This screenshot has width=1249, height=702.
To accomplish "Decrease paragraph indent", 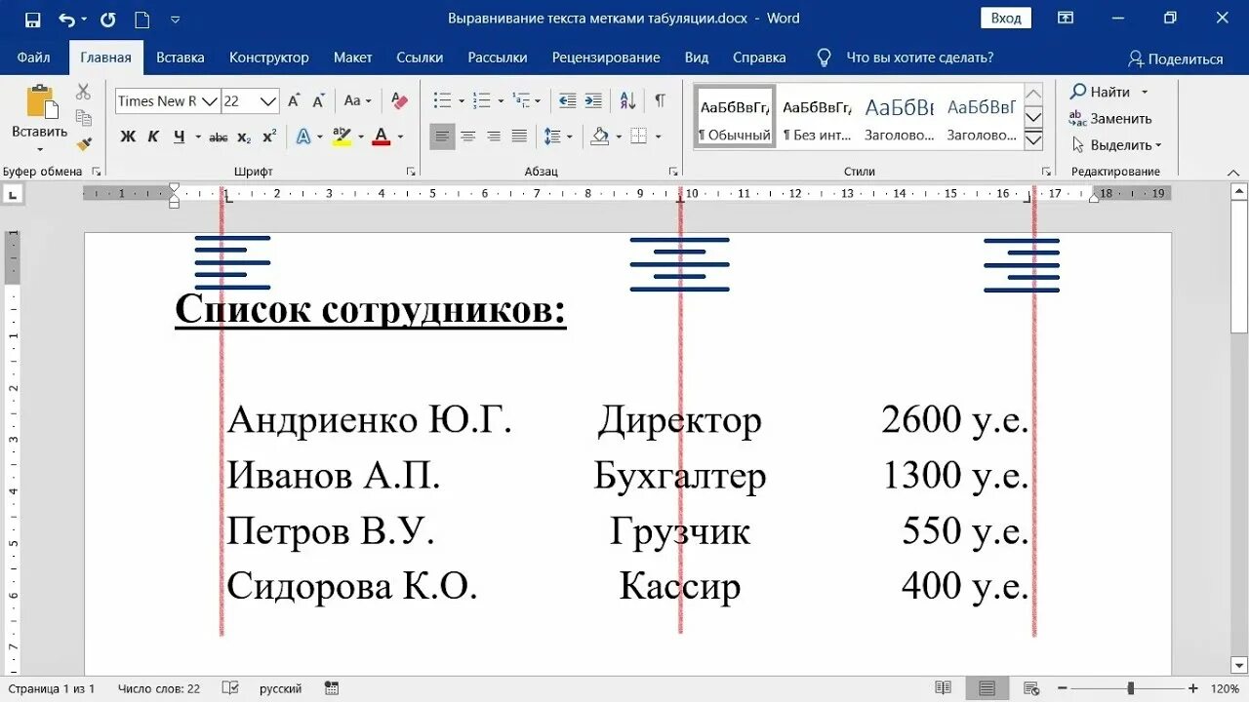I will tap(567, 100).
